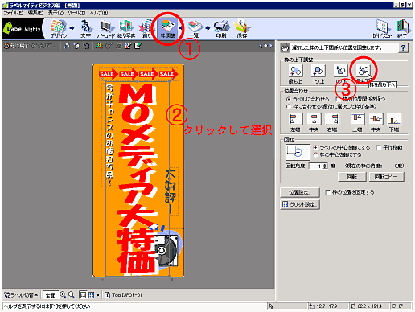Open the ファイル (File) menu
The image size is (415, 312).
14,13
